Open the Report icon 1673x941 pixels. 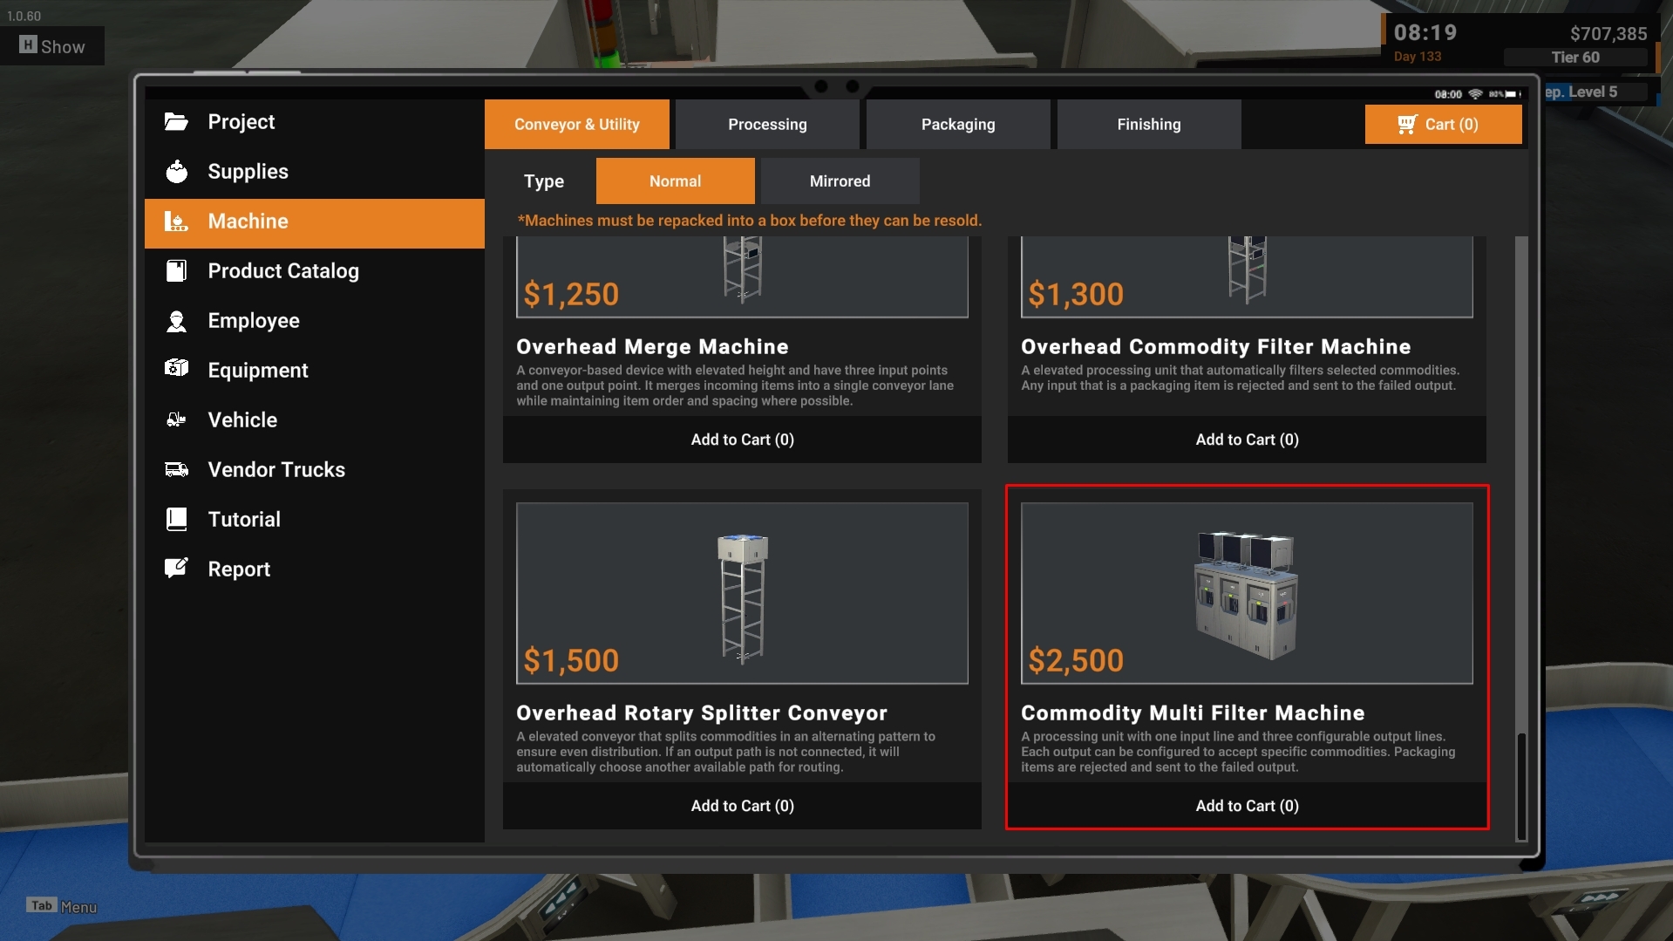(x=176, y=569)
